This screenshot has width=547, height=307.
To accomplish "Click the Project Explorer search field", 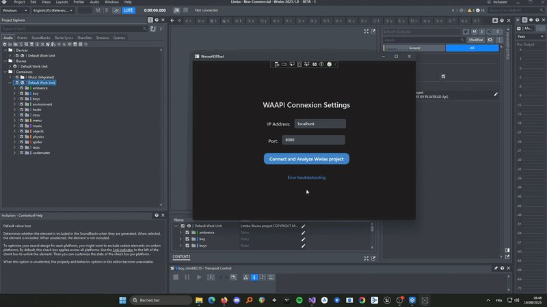I will click(x=75, y=29).
